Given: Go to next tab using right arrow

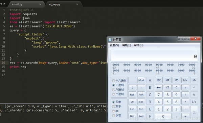Looking at the screenshot, I should point(4,4).
